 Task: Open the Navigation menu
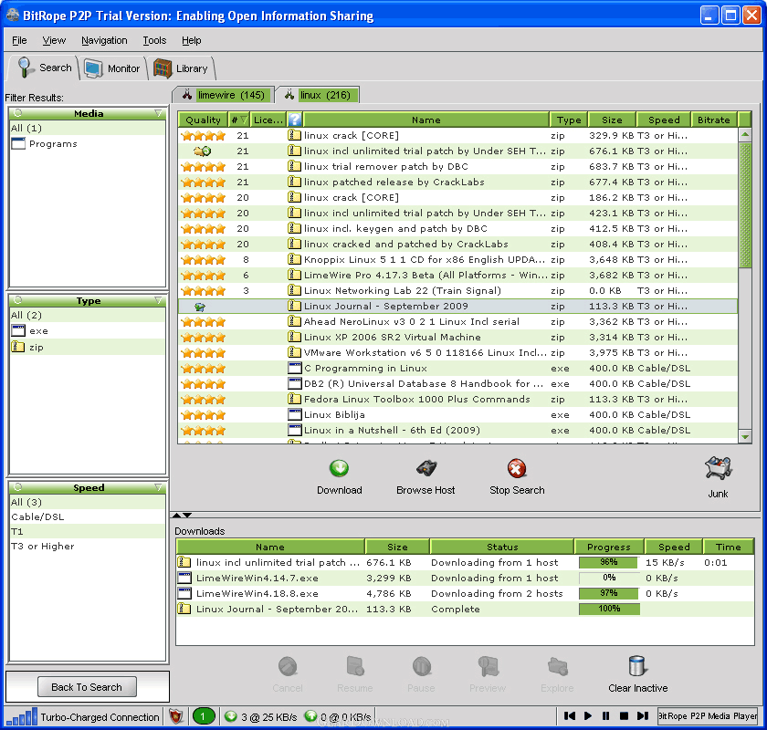tap(104, 40)
